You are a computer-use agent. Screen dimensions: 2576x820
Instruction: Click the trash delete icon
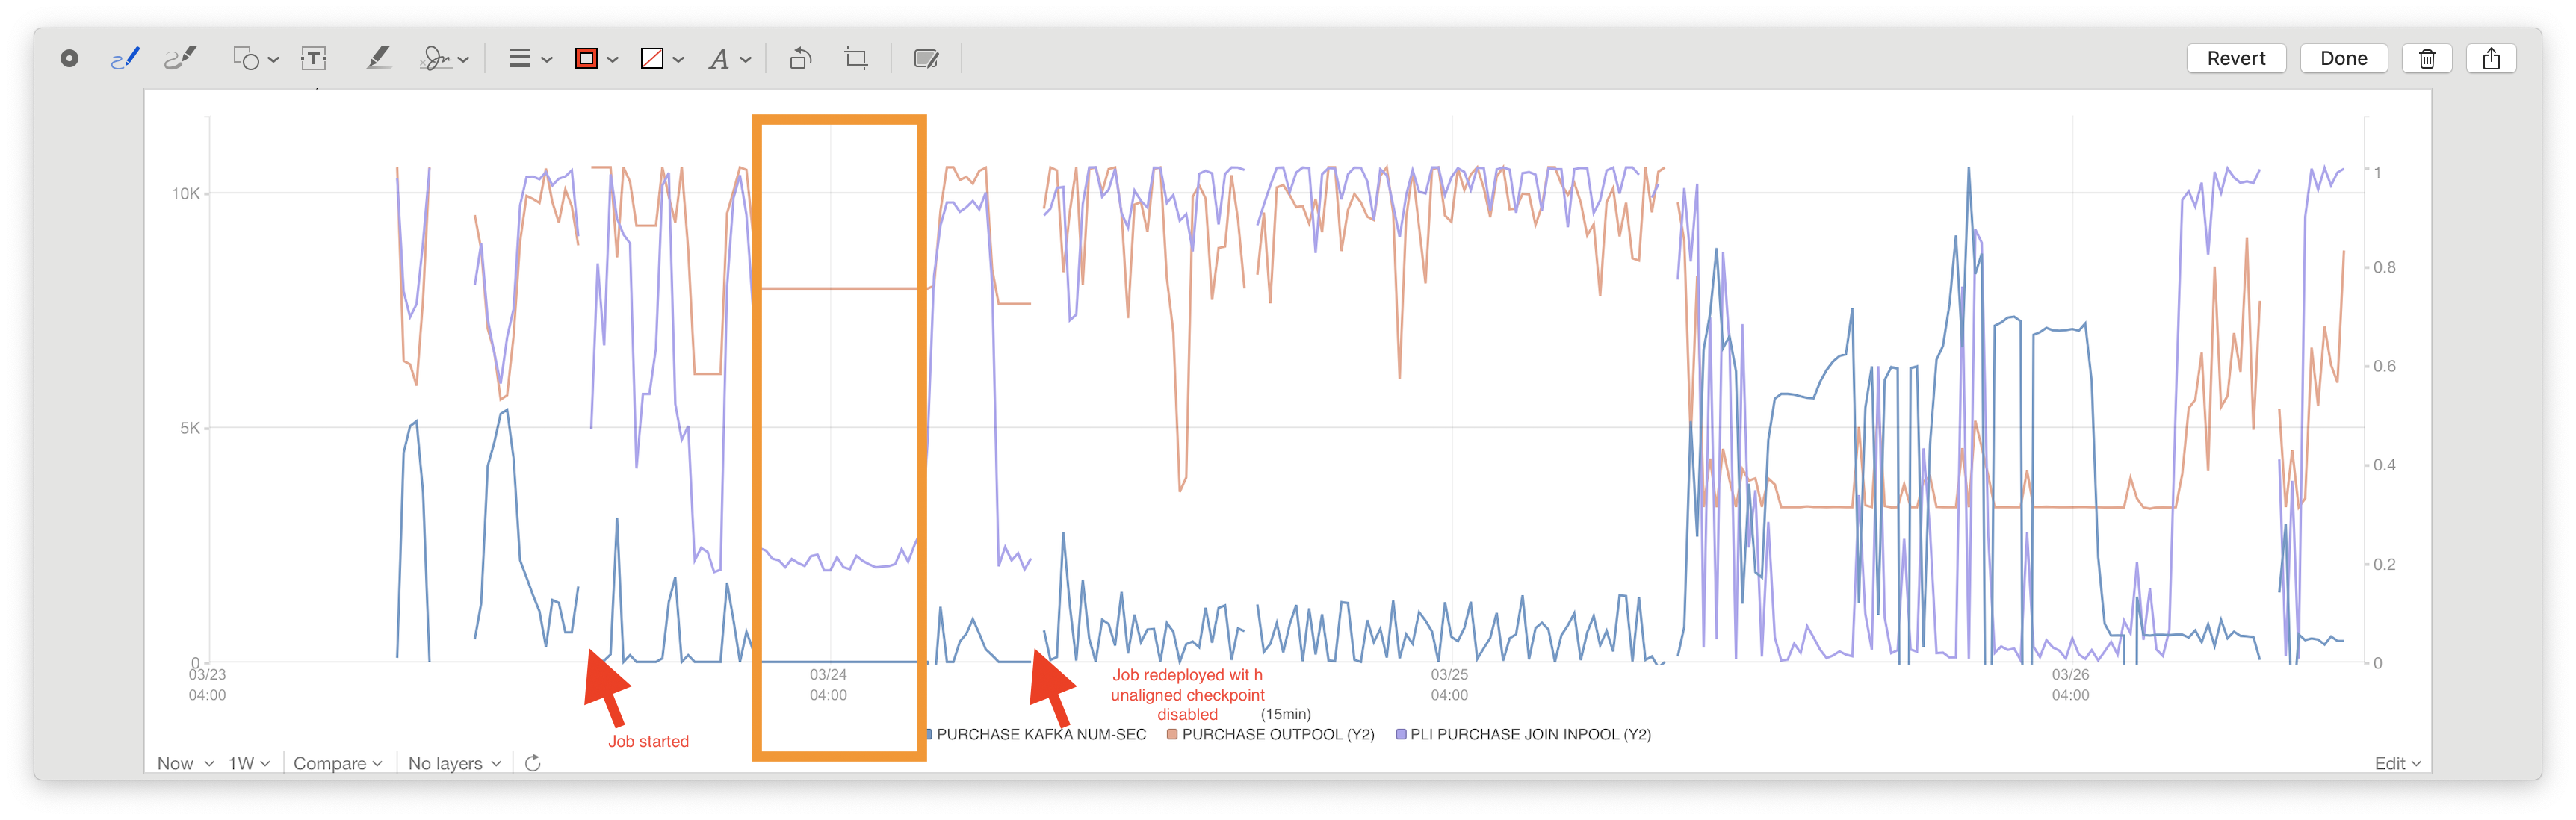coord(2426,59)
